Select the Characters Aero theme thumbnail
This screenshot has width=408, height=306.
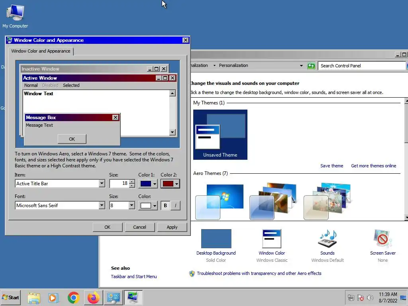[328, 201]
